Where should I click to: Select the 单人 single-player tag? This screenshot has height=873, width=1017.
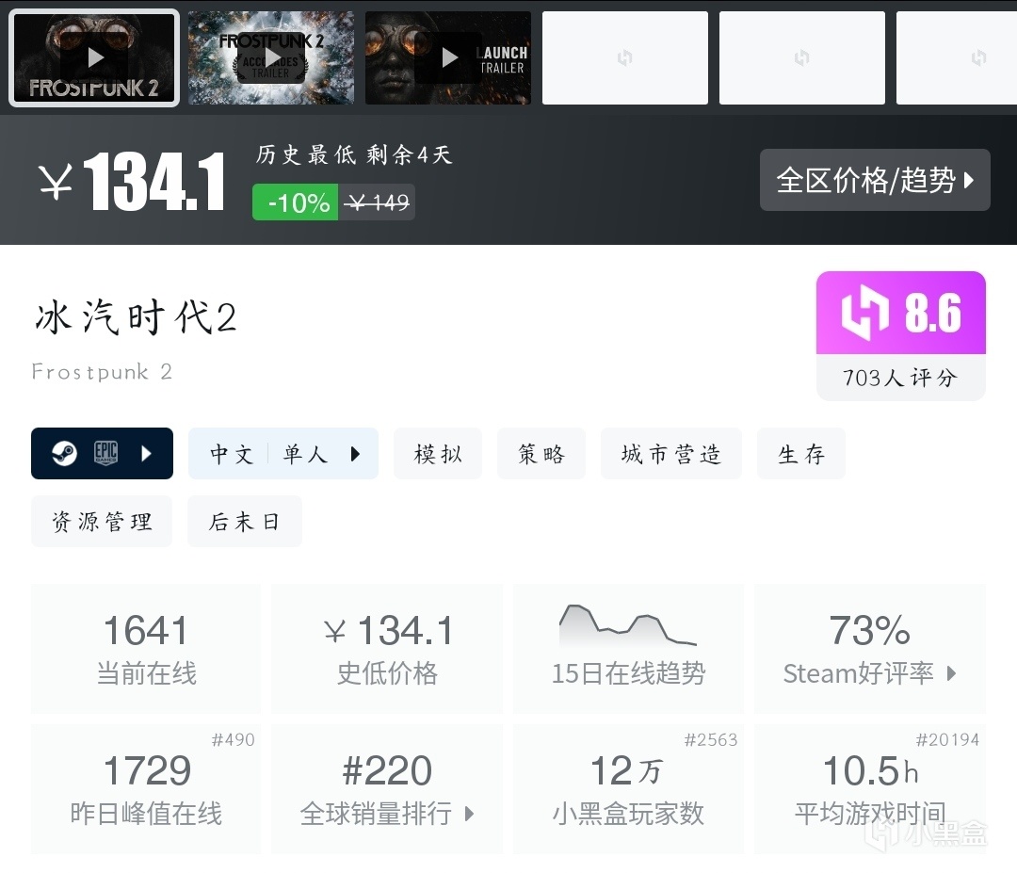coord(305,453)
